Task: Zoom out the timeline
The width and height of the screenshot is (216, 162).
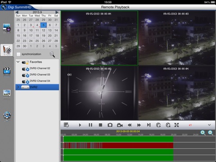Action: tap(211, 133)
